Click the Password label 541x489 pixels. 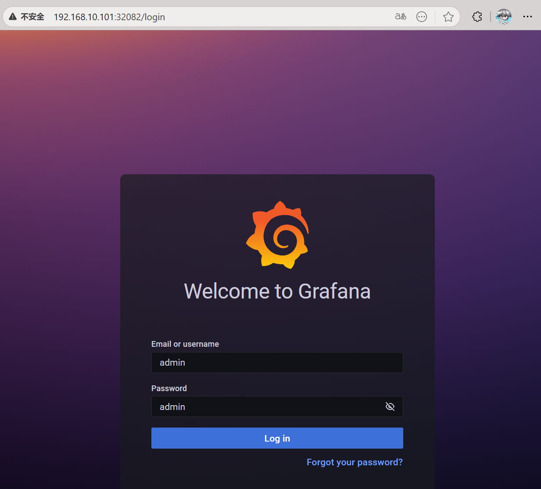pos(169,388)
